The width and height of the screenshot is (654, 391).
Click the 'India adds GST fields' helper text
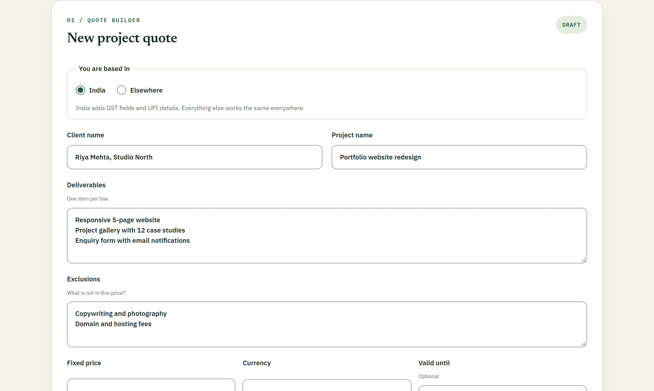[x=190, y=108]
